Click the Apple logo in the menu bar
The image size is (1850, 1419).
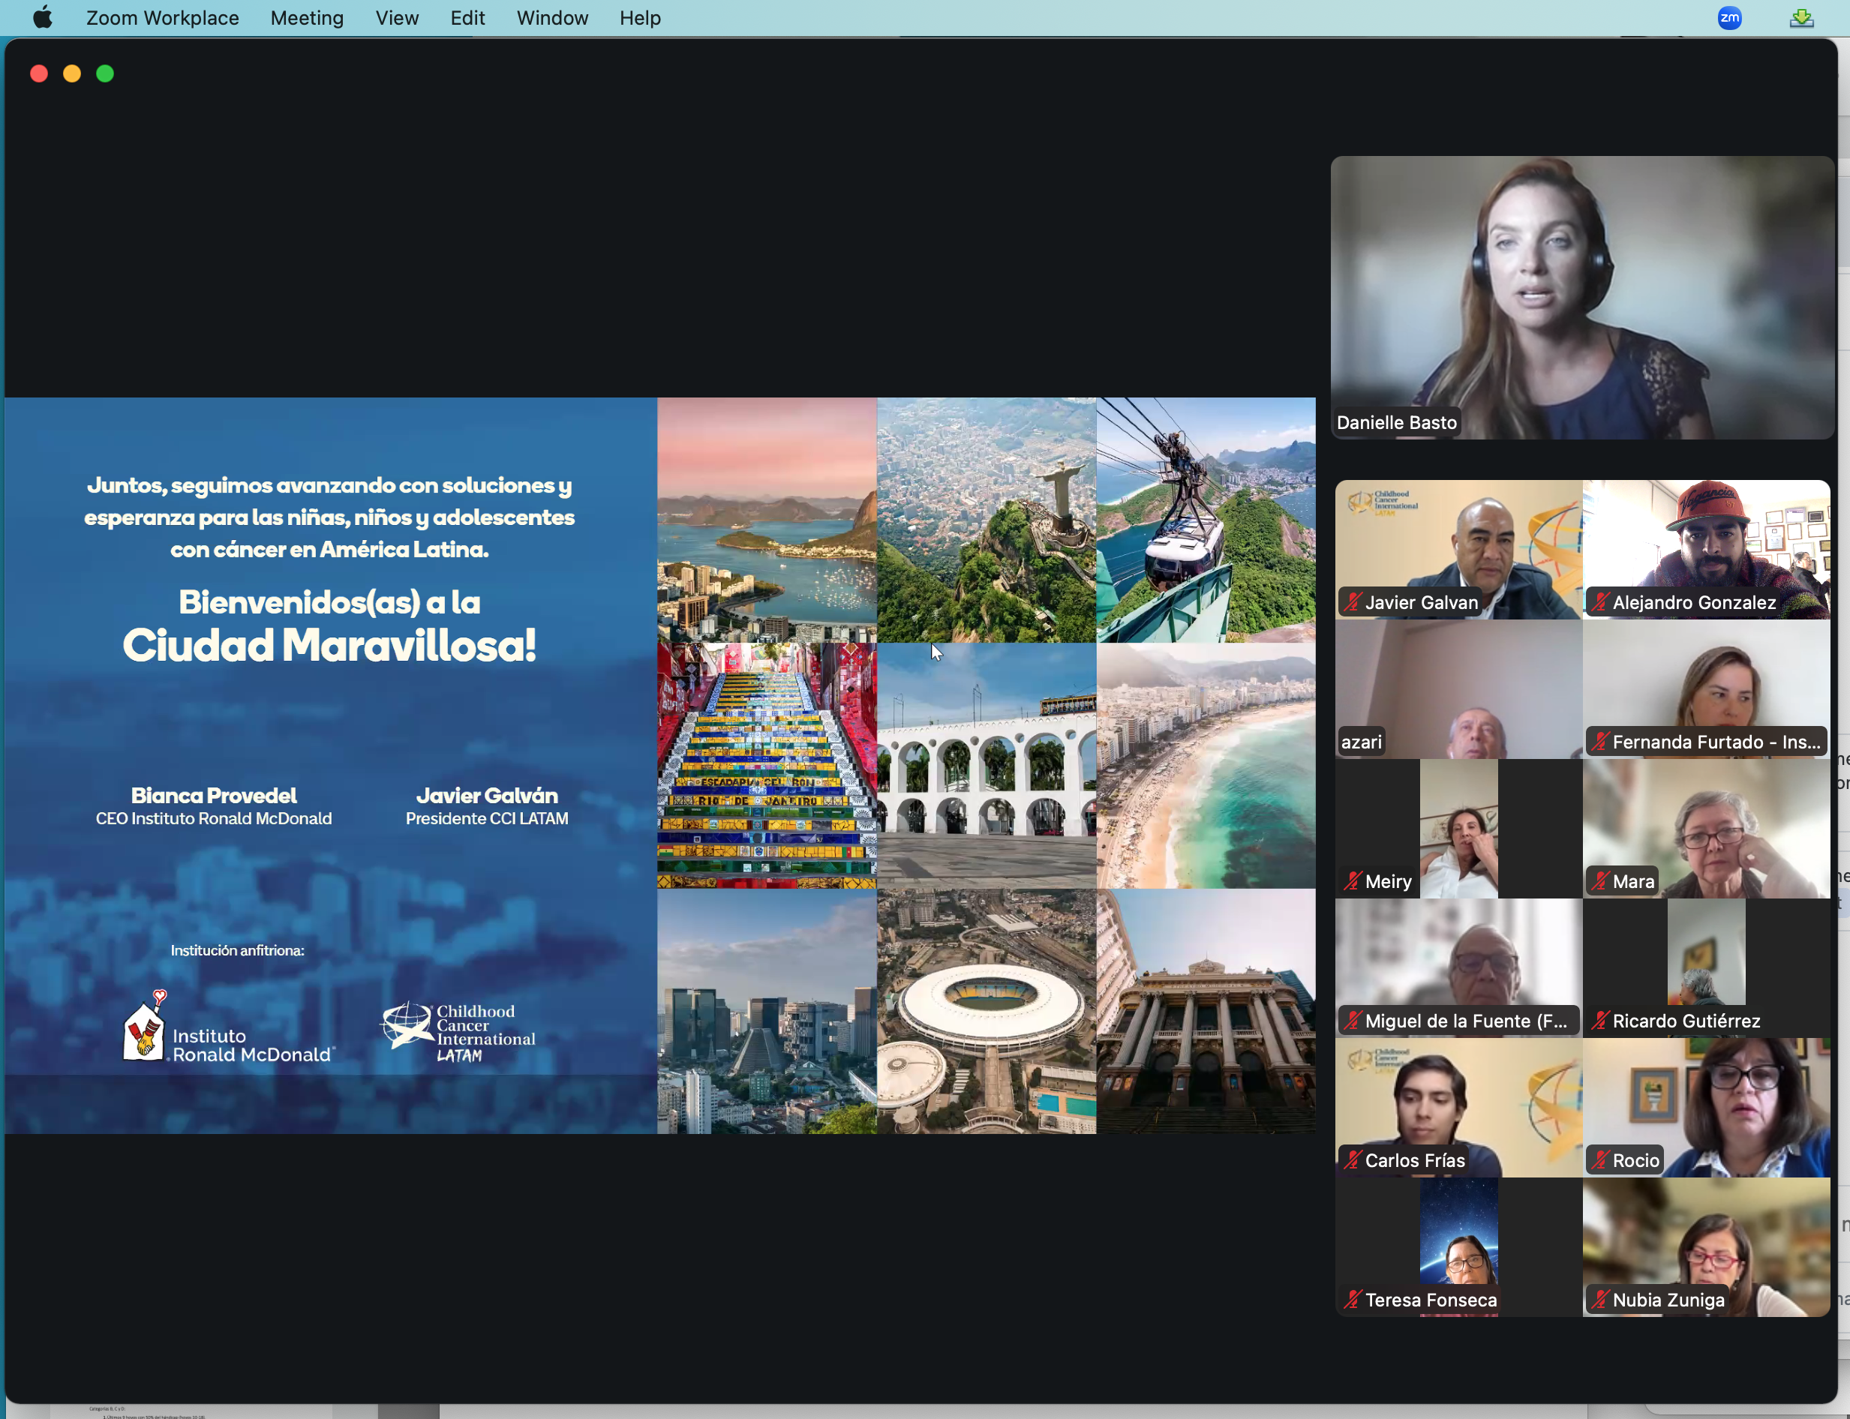point(42,17)
